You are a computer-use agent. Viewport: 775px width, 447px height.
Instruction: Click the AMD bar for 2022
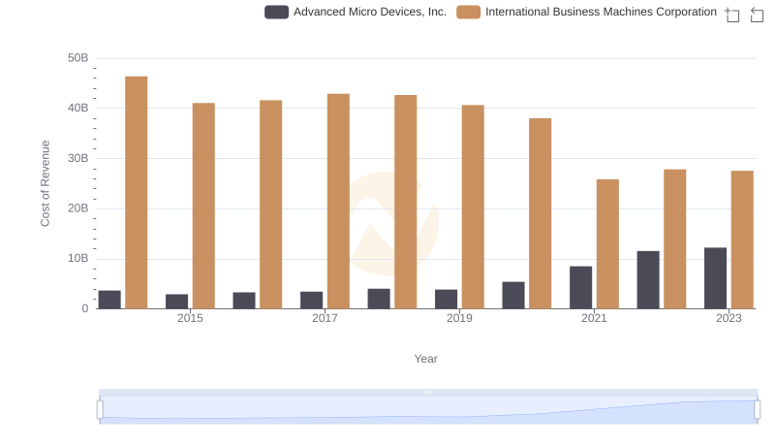click(648, 280)
